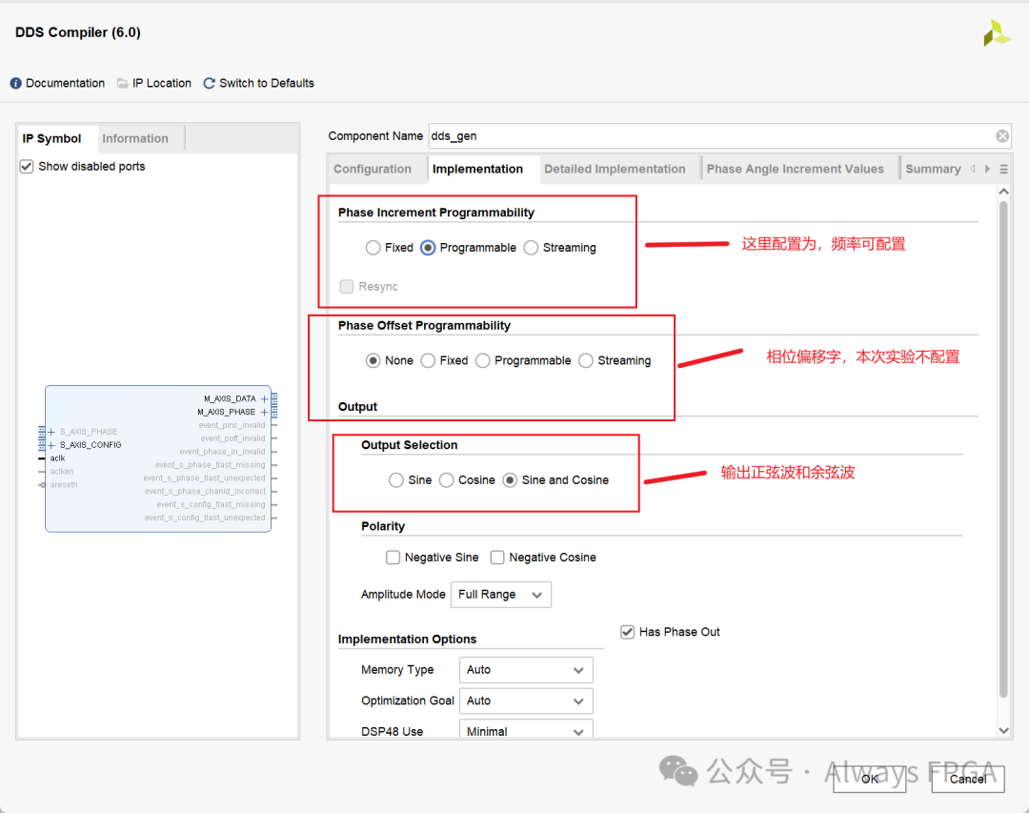This screenshot has height=813, width=1029.
Task: Select Fixed phase increment radio button
Action: click(x=373, y=248)
